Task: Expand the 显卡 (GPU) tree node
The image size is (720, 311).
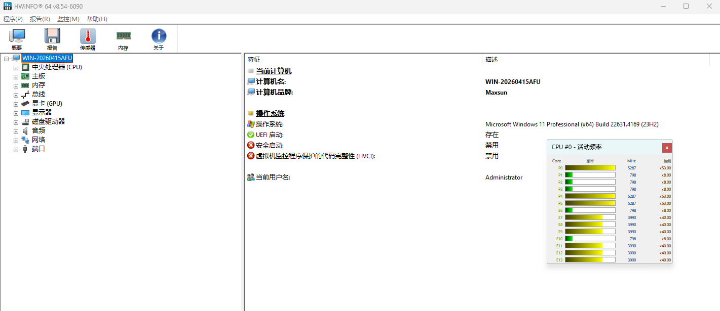Action: tap(16, 104)
